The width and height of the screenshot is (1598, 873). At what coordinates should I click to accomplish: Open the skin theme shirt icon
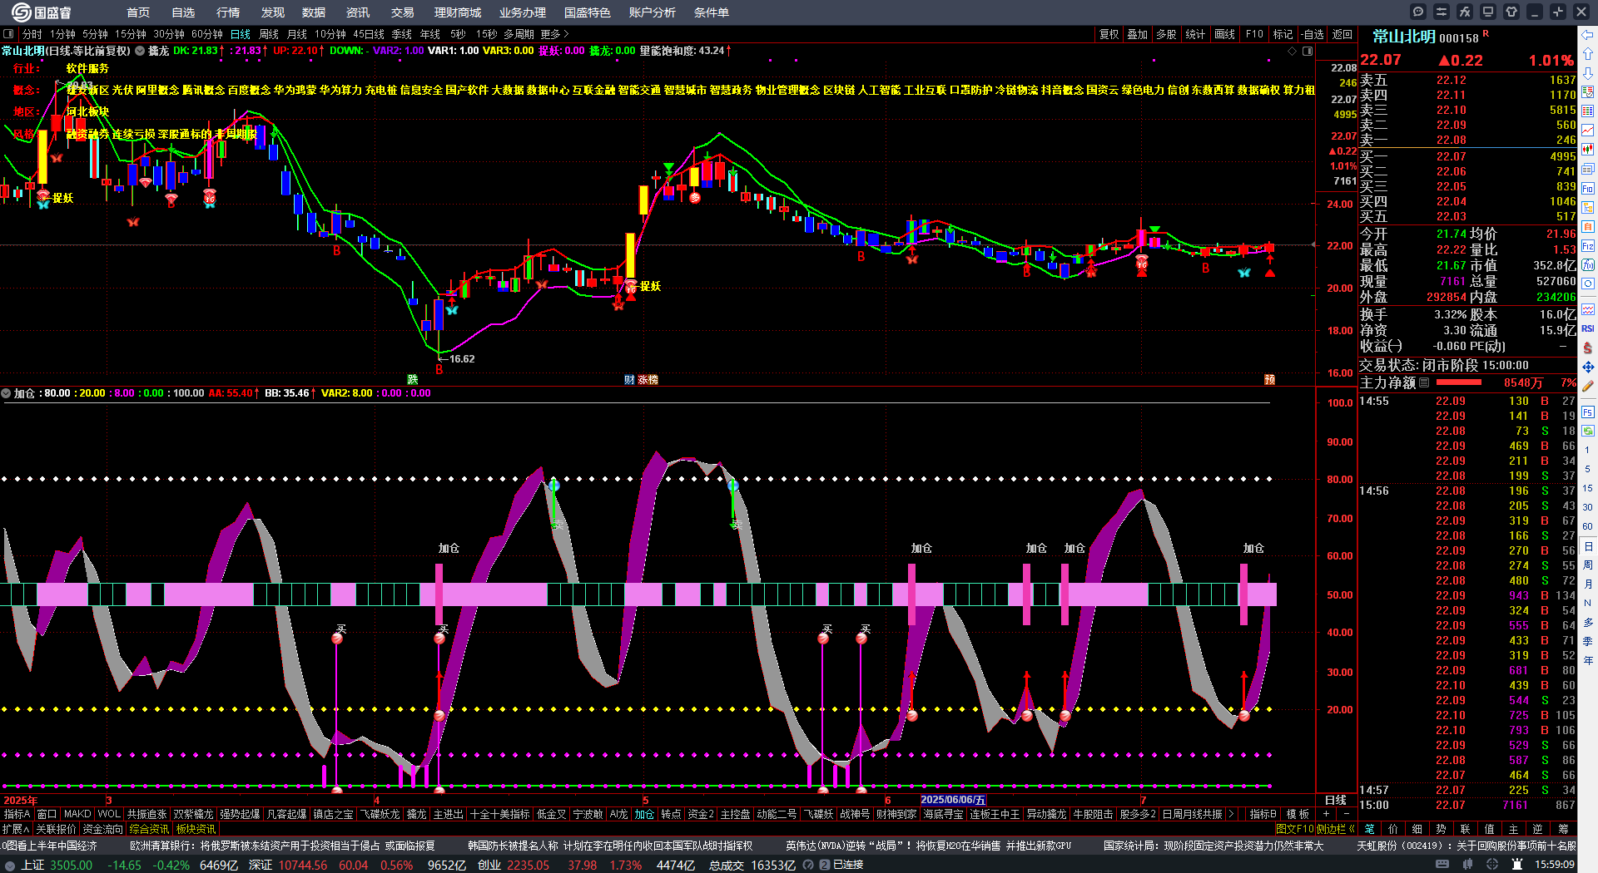(1511, 12)
